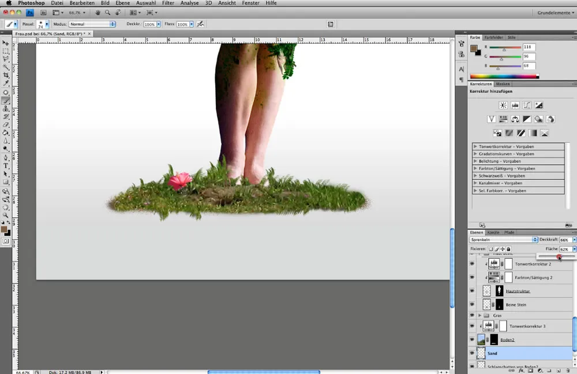This screenshot has width=577, height=374.
Task: Expand the Tonwertkorrektur – Vorgaben list
Action: click(x=475, y=146)
